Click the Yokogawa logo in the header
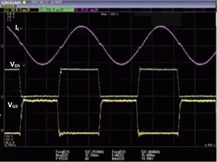The width and height of the screenshot is (217, 162). 12,3
